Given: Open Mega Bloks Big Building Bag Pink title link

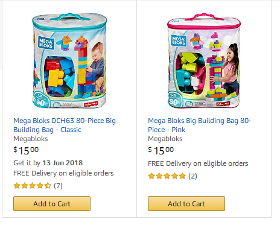Looking at the screenshot, I should point(200,125).
